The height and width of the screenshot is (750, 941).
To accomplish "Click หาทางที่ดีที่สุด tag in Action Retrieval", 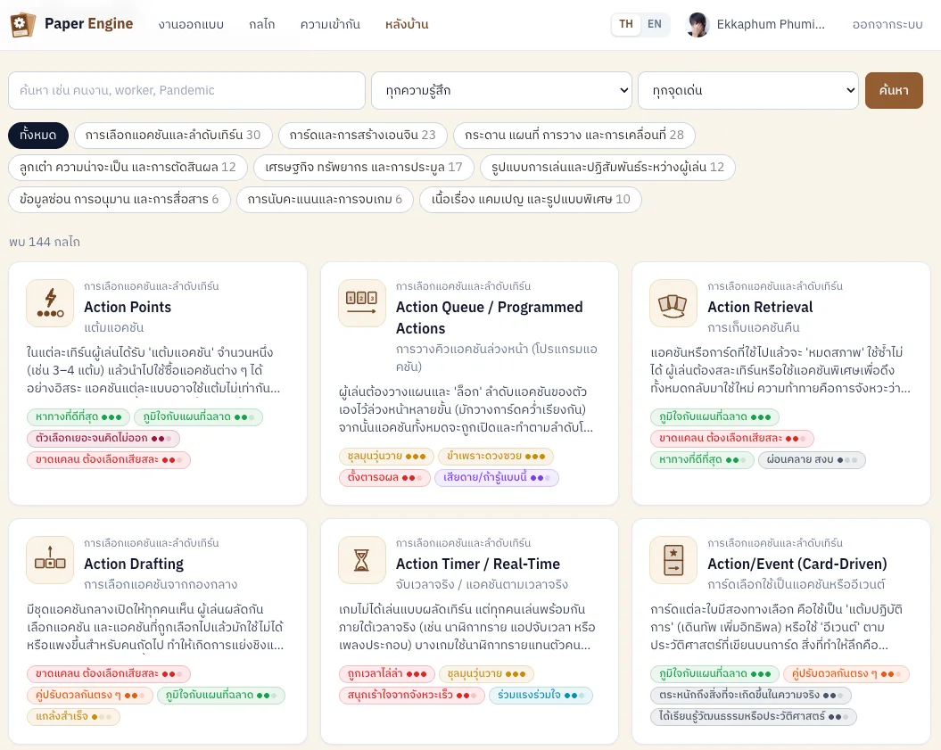I will tap(702, 460).
